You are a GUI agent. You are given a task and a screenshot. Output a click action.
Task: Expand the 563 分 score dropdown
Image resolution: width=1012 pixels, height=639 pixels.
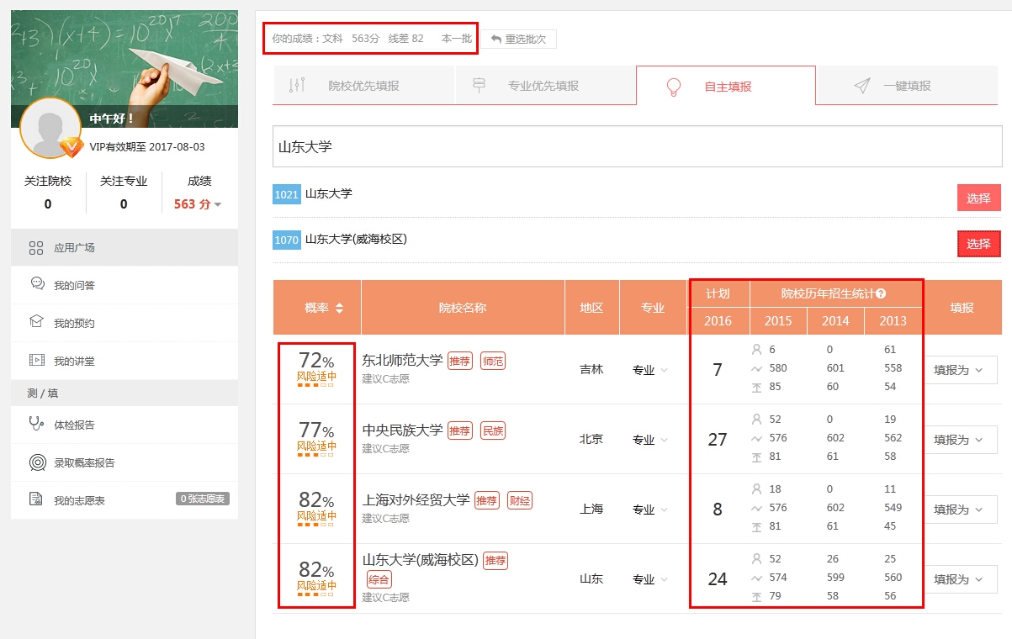(198, 204)
